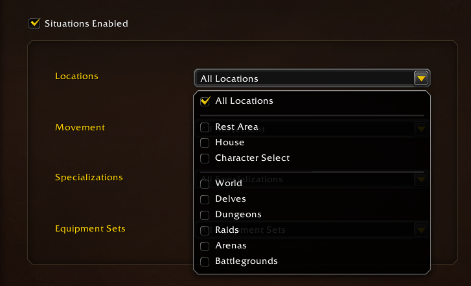This screenshot has height=286, width=471.
Task: Click the All Locations dropdown field
Action: click(x=303, y=78)
